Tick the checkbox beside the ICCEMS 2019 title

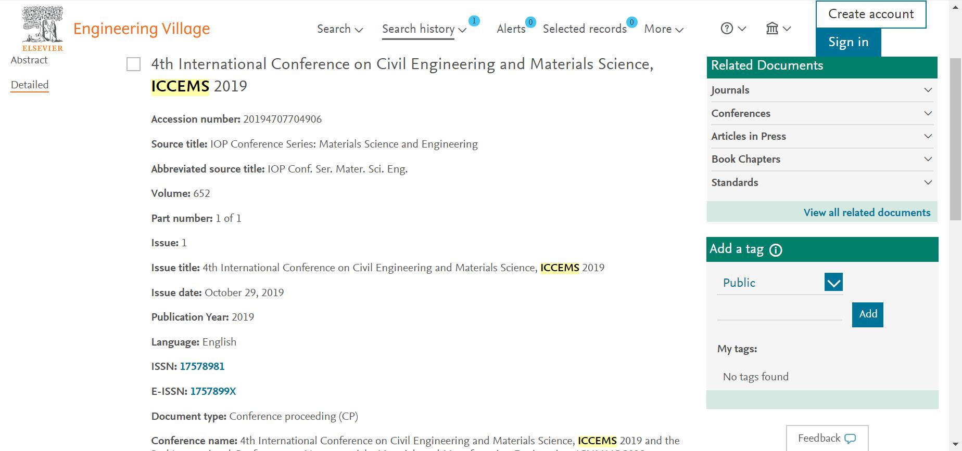coord(134,64)
